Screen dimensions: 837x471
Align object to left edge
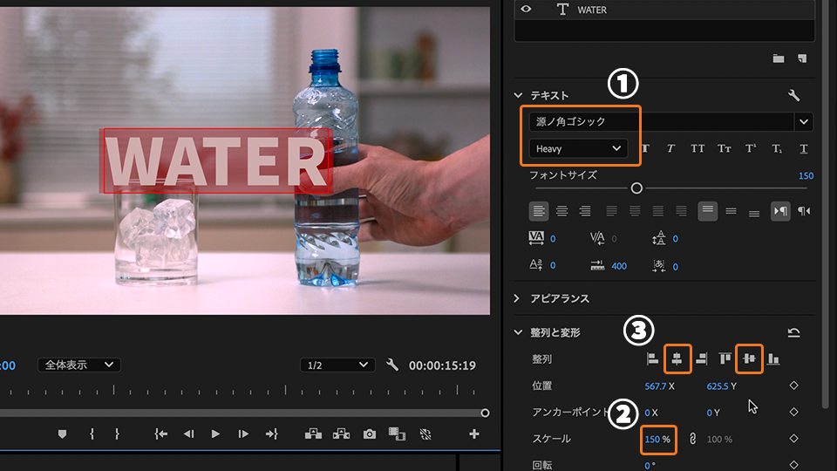click(652, 358)
